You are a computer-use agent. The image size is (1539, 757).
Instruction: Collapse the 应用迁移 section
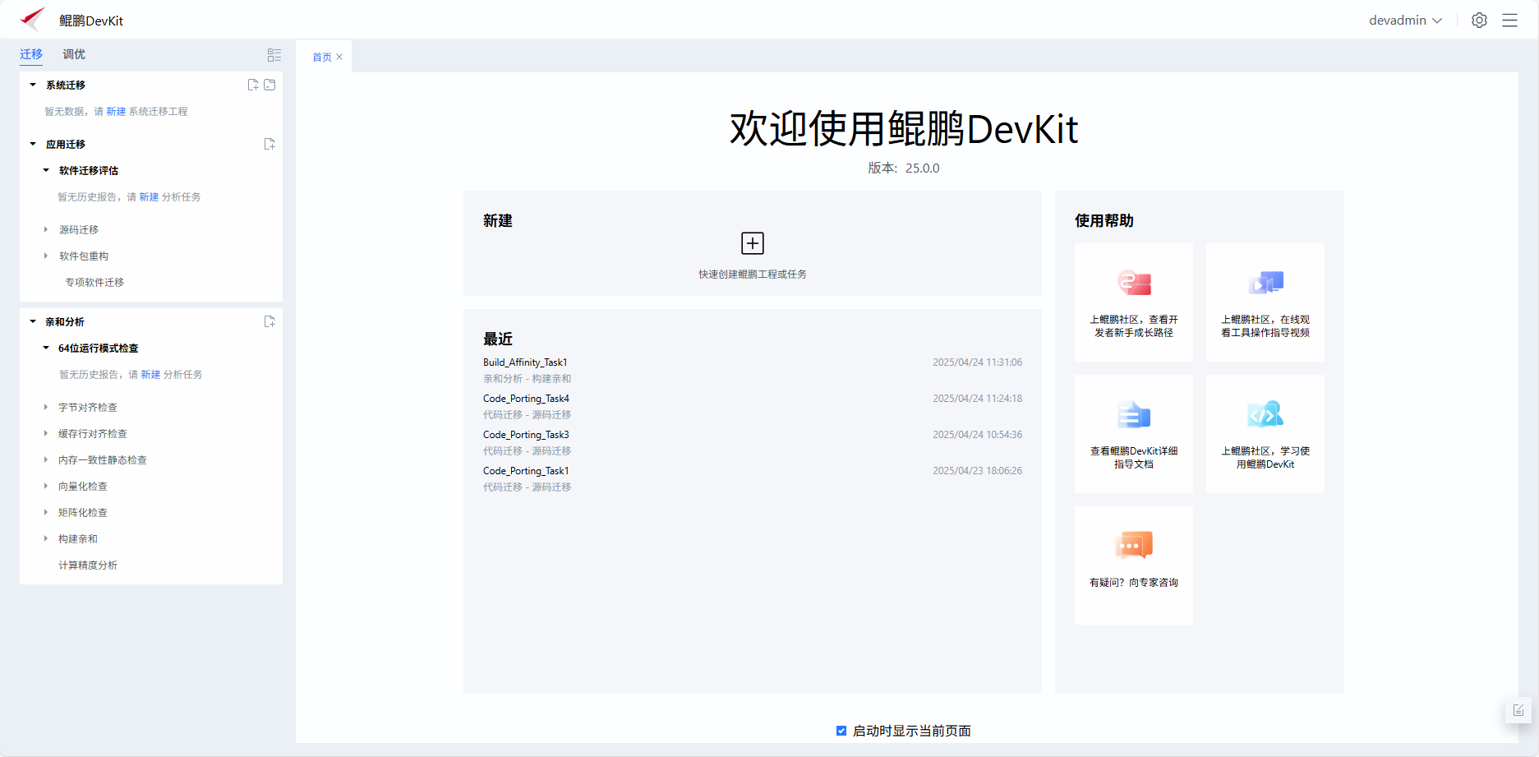[x=33, y=144]
